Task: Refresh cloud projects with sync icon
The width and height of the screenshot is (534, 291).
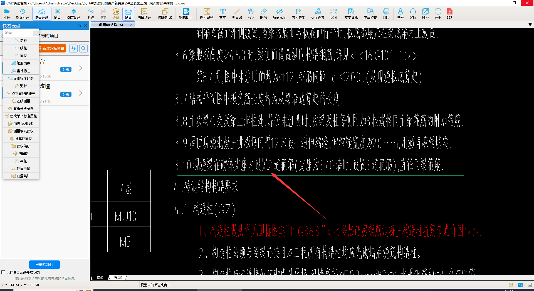Action: pos(73,48)
